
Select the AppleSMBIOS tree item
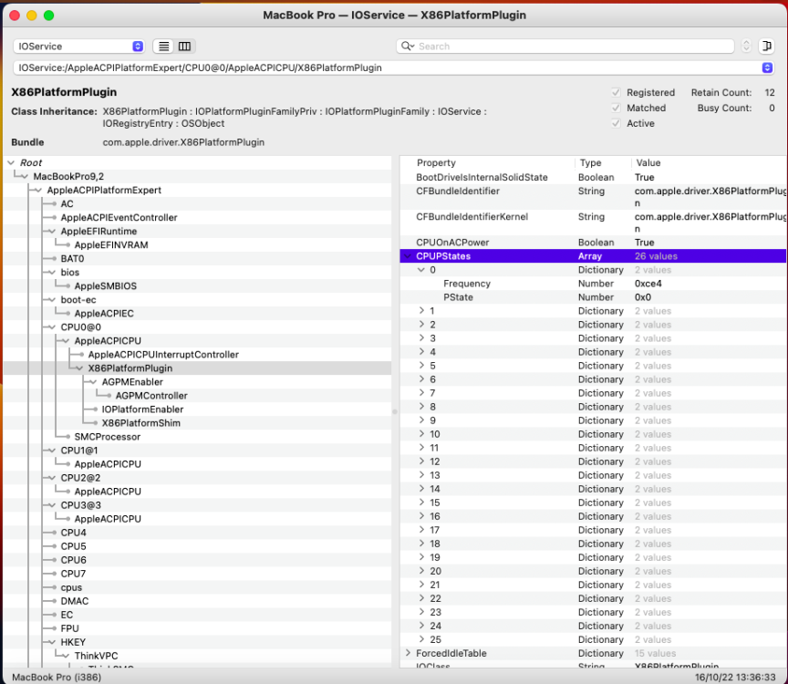click(x=106, y=286)
